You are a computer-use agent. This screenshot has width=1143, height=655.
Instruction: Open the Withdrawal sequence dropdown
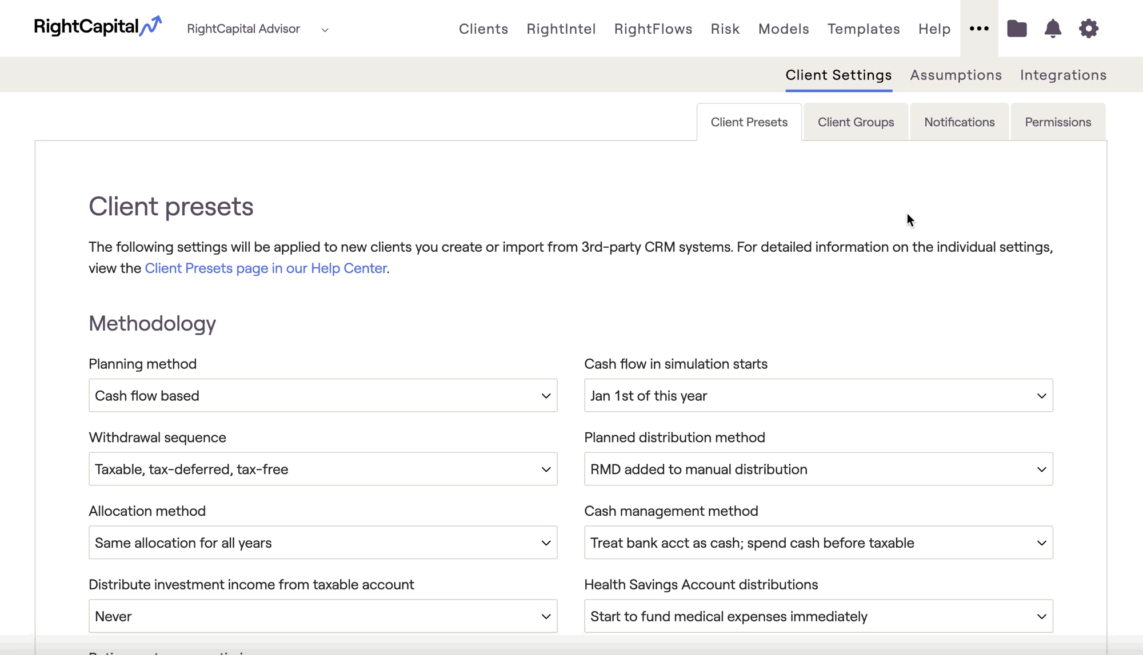(x=323, y=469)
